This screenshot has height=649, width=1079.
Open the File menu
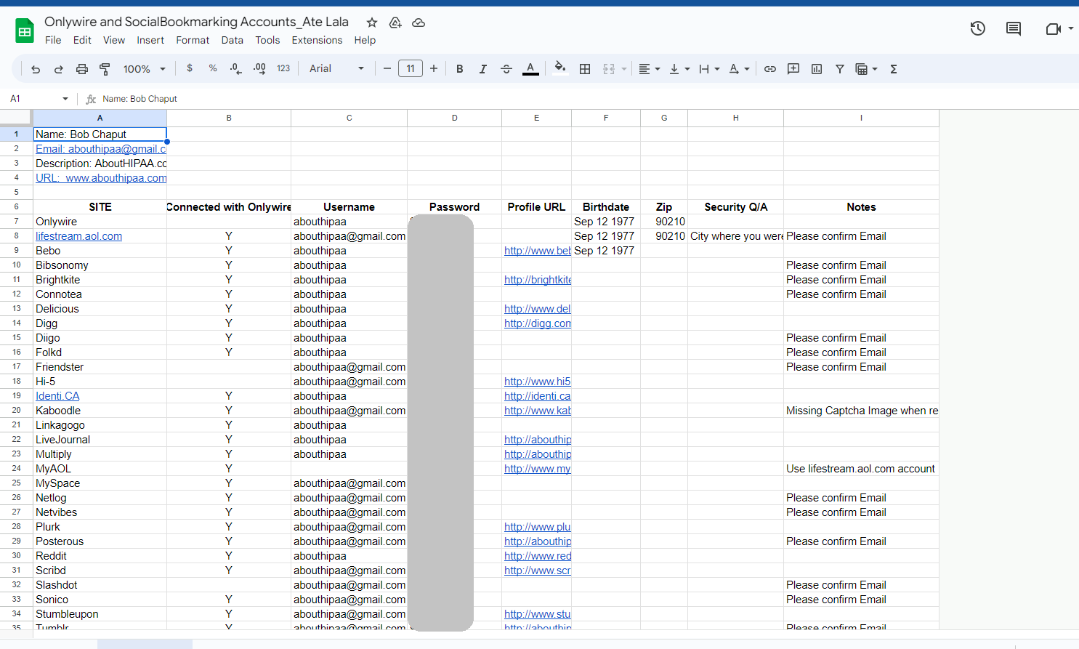[x=53, y=40]
